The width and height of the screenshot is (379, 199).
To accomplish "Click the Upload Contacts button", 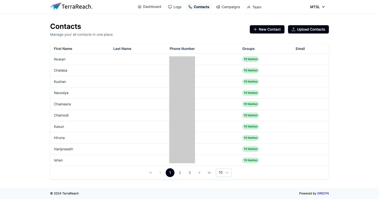I will point(308,29).
